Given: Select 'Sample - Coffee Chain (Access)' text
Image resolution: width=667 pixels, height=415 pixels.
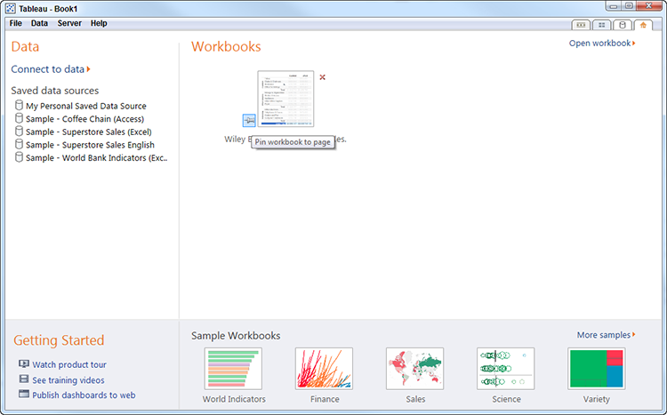Looking at the screenshot, I should click(x=84, y=119).
